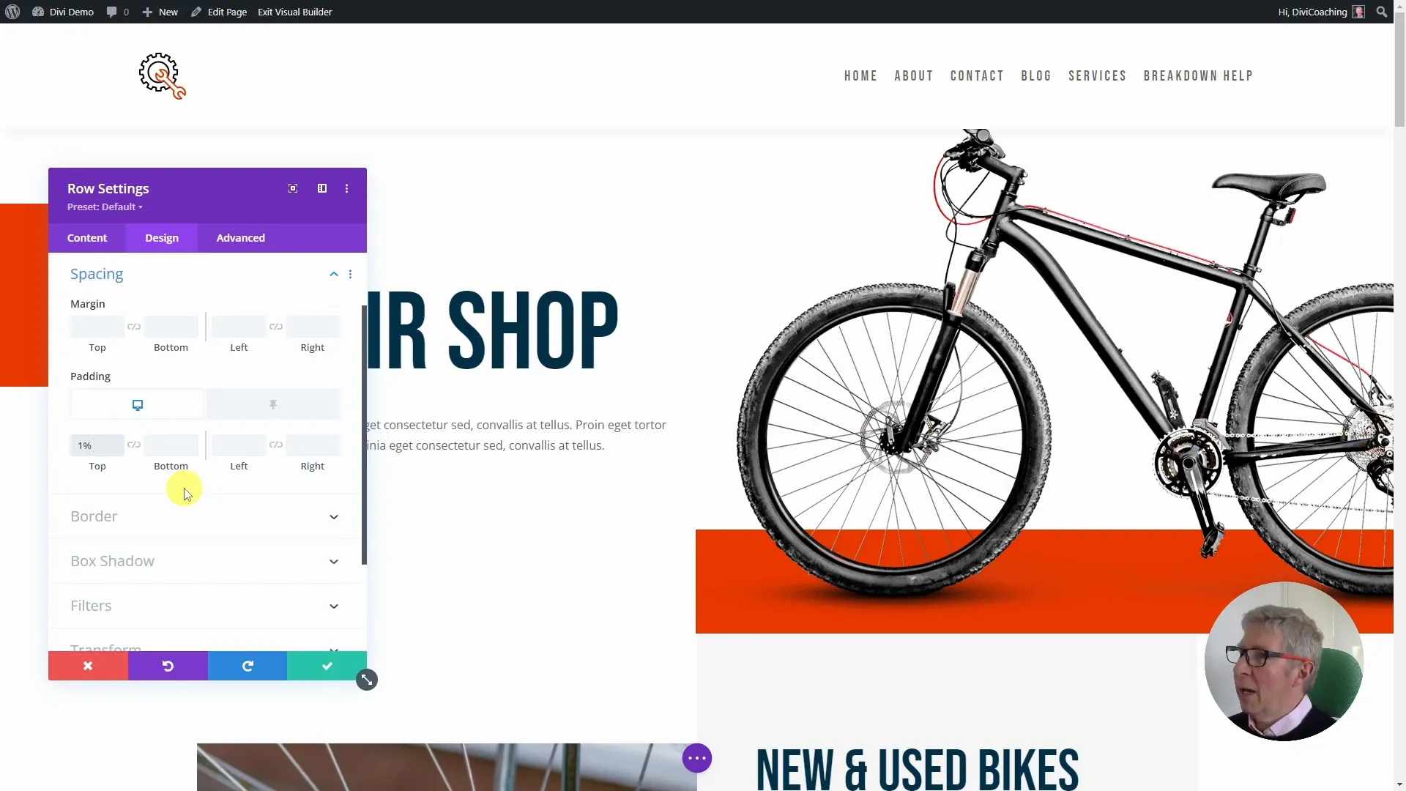
Task: Expand Row Settings modal to fullscreen
Action: (x=293, y=188)
